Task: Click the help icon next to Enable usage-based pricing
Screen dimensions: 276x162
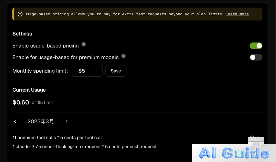Action: (x=84, y=44)
